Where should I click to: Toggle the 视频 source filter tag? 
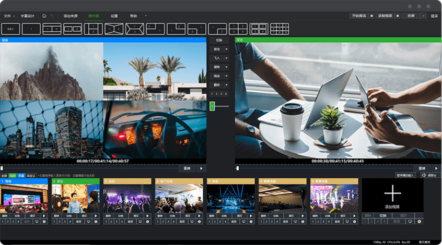tap(13, 176)
